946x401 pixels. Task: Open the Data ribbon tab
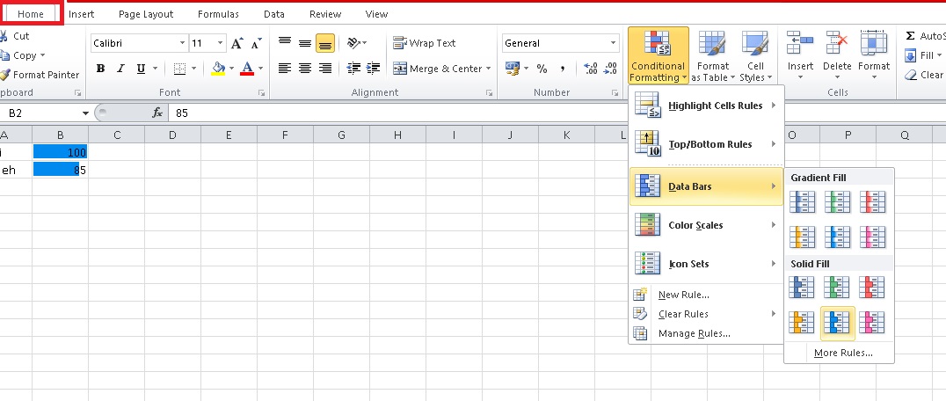pos(274,14)
